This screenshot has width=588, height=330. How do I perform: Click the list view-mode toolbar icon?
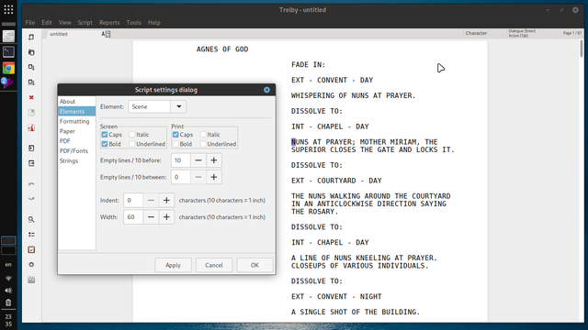click(x=31, y=235)
